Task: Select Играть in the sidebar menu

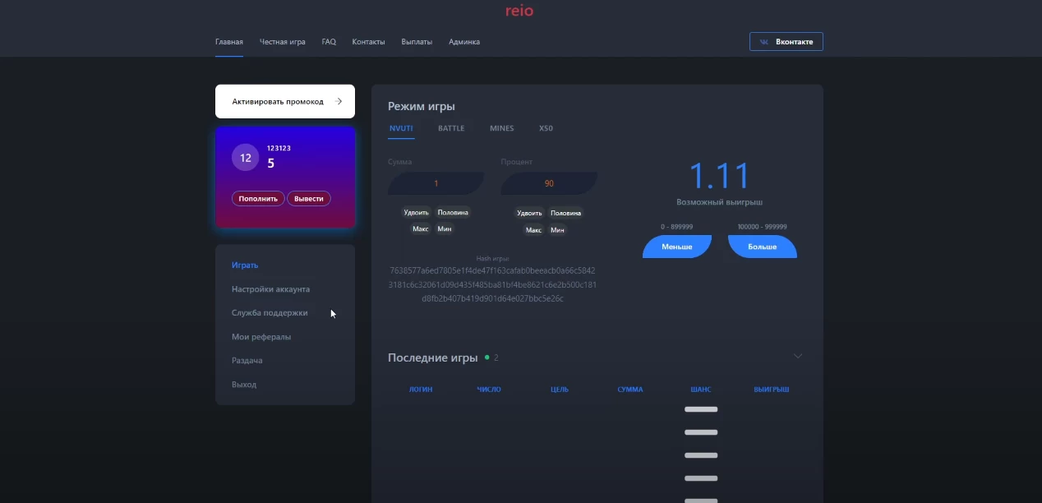Action: 245,265
